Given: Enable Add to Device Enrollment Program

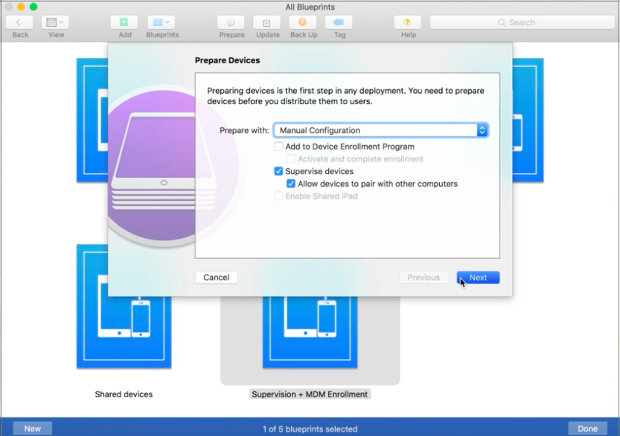Looking at the screenshot, I should 279,147.
